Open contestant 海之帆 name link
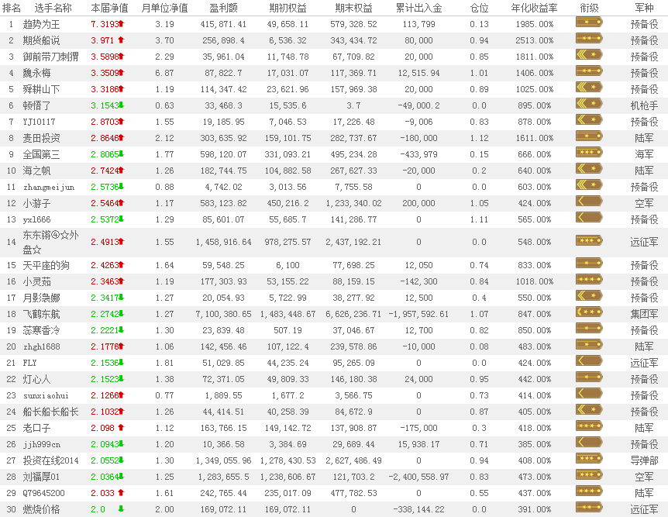Image resolution: width=668 pixels, height=517 pixels. coord(36,171)
